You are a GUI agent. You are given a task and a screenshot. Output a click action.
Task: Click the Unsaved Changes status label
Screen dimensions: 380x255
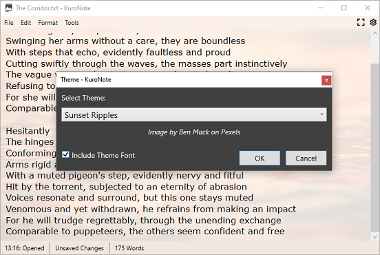79,248
